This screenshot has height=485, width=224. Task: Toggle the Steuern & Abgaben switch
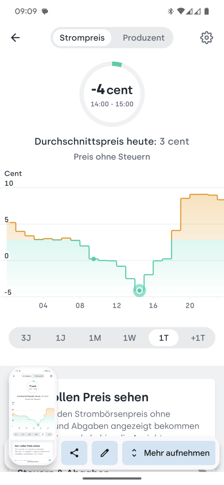pyautogui.click(x=203, y=470)
